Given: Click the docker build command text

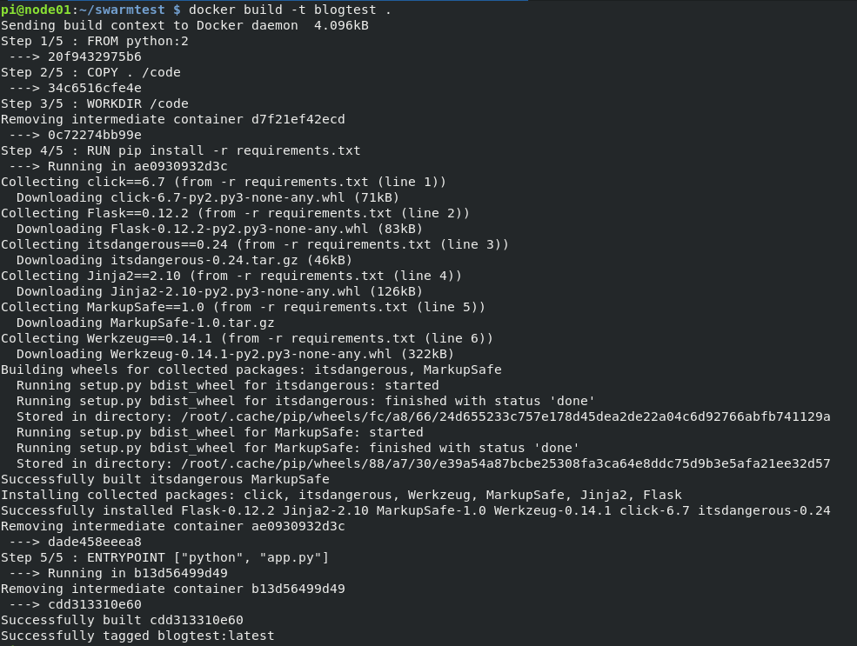Looking at the screenshot, I should pyautogui.click(x=291, y=10).
